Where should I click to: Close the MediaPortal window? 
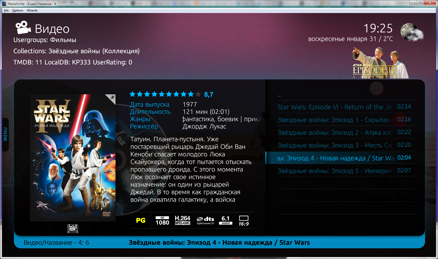430,3
